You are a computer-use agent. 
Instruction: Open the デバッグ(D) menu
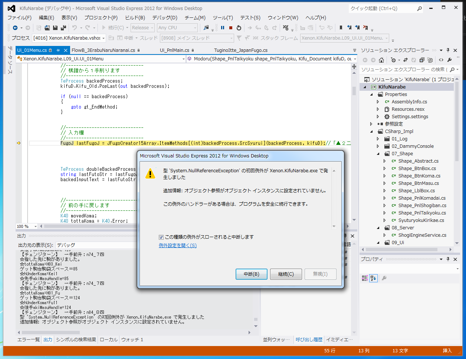[165, 17]
